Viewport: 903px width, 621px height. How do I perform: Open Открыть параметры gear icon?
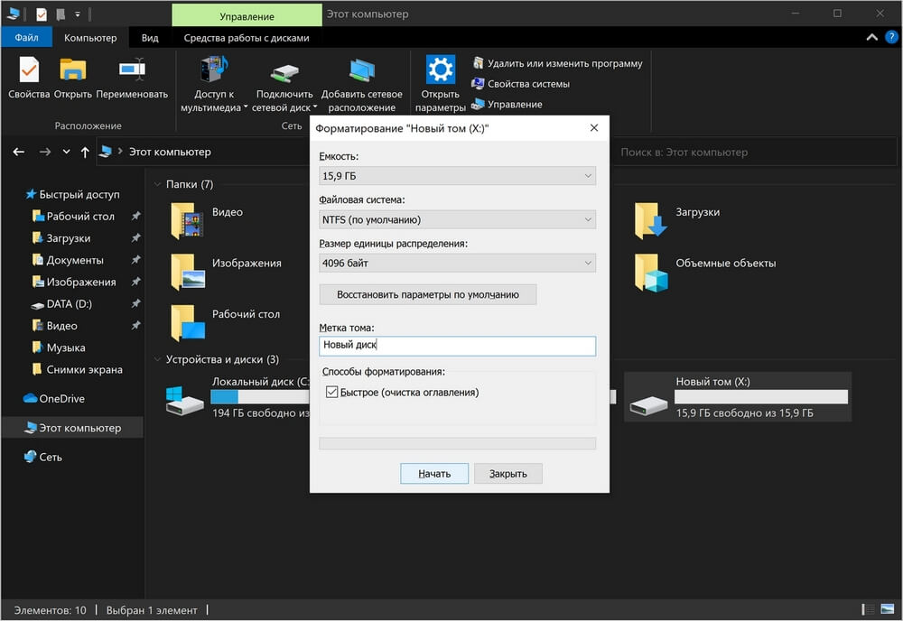[440, 70]
